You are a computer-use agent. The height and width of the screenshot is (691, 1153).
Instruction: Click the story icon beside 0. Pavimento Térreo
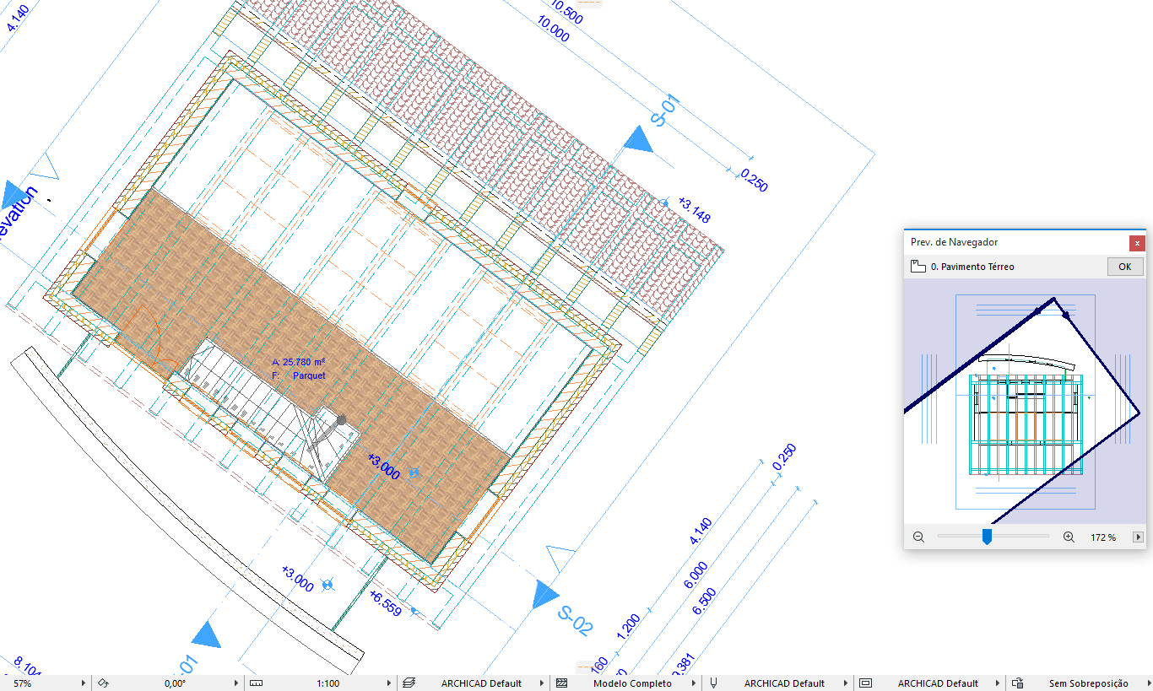tap(918, 267)
